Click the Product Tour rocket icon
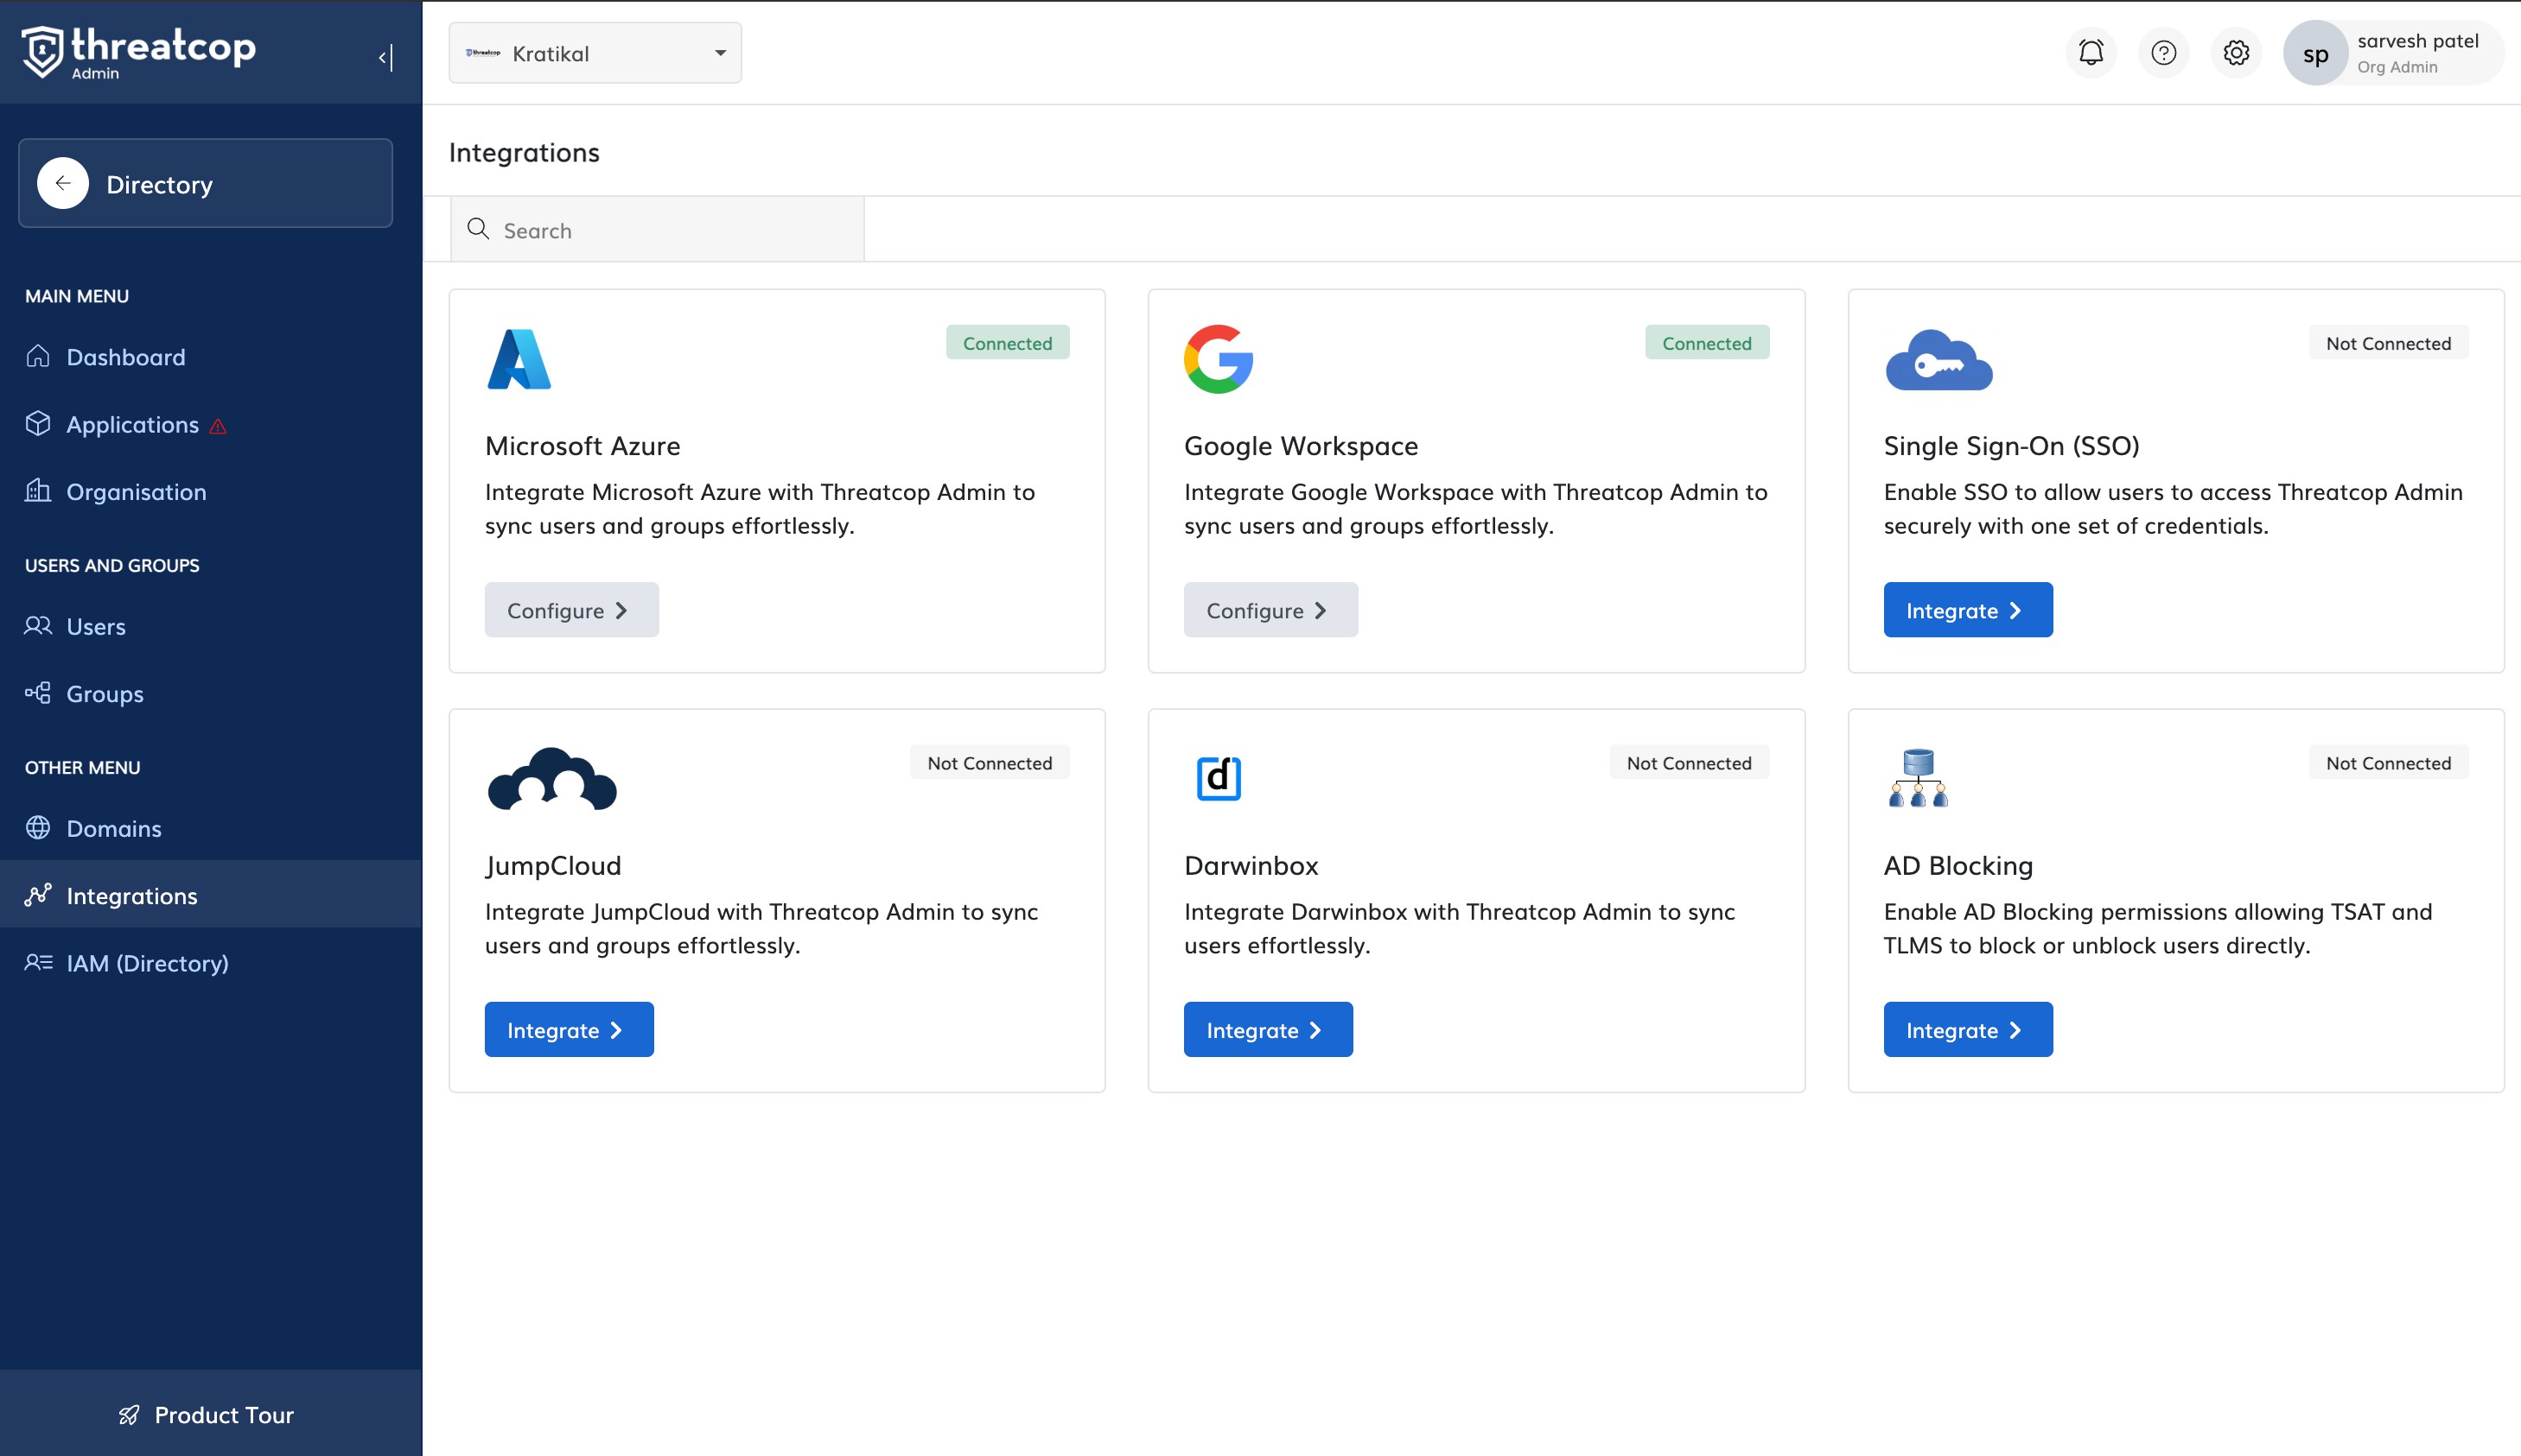Image resolution: width=2521 pixels, height=1456 pixels. tap(129, 1415)
